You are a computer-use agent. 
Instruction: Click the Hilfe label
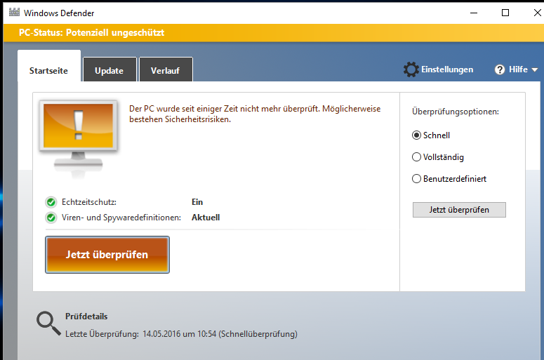coord(518,69)
